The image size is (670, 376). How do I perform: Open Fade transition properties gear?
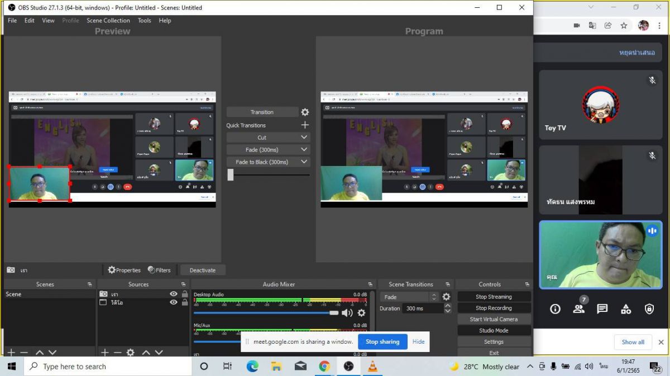(x=446, y=297)
